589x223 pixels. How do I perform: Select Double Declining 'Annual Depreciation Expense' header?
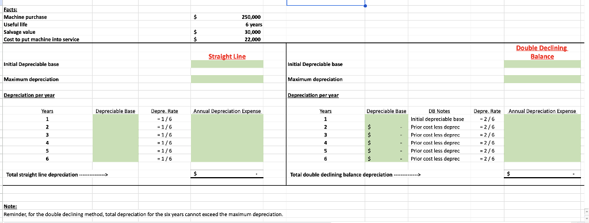coord(542,111)
